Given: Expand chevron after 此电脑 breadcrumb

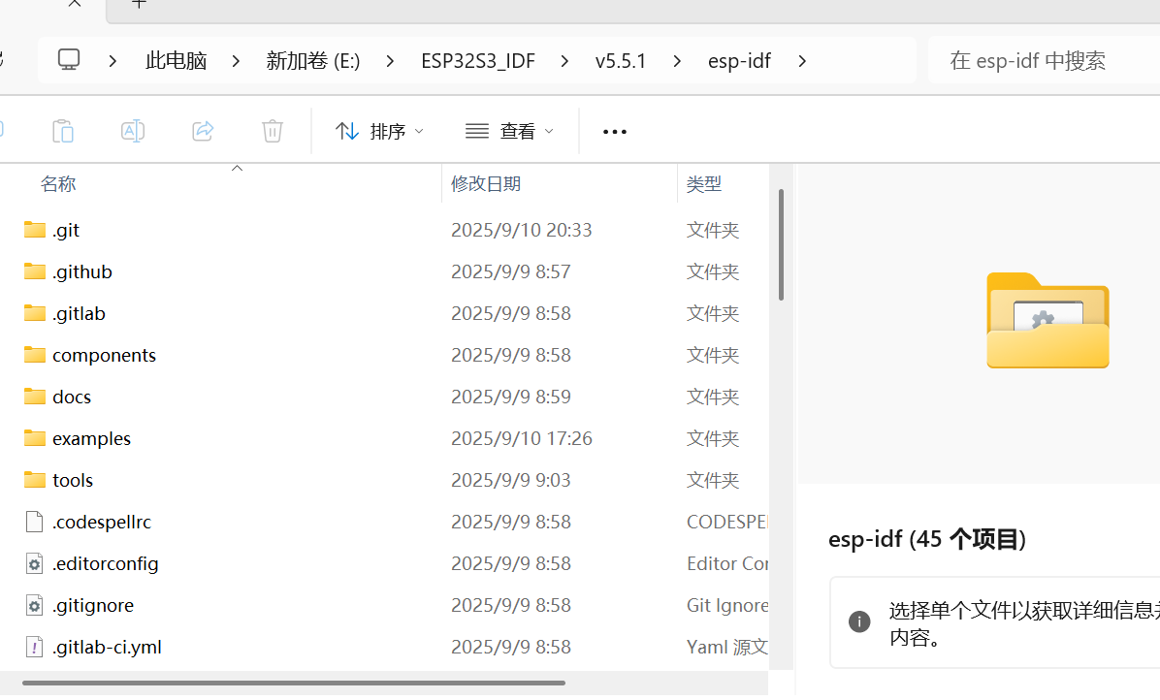Looking at the screenshot, I should click(236, 61).
